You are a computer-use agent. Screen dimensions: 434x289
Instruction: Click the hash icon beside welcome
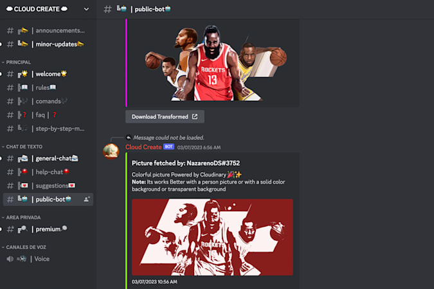pyautogui.click(x=10, y=74)
